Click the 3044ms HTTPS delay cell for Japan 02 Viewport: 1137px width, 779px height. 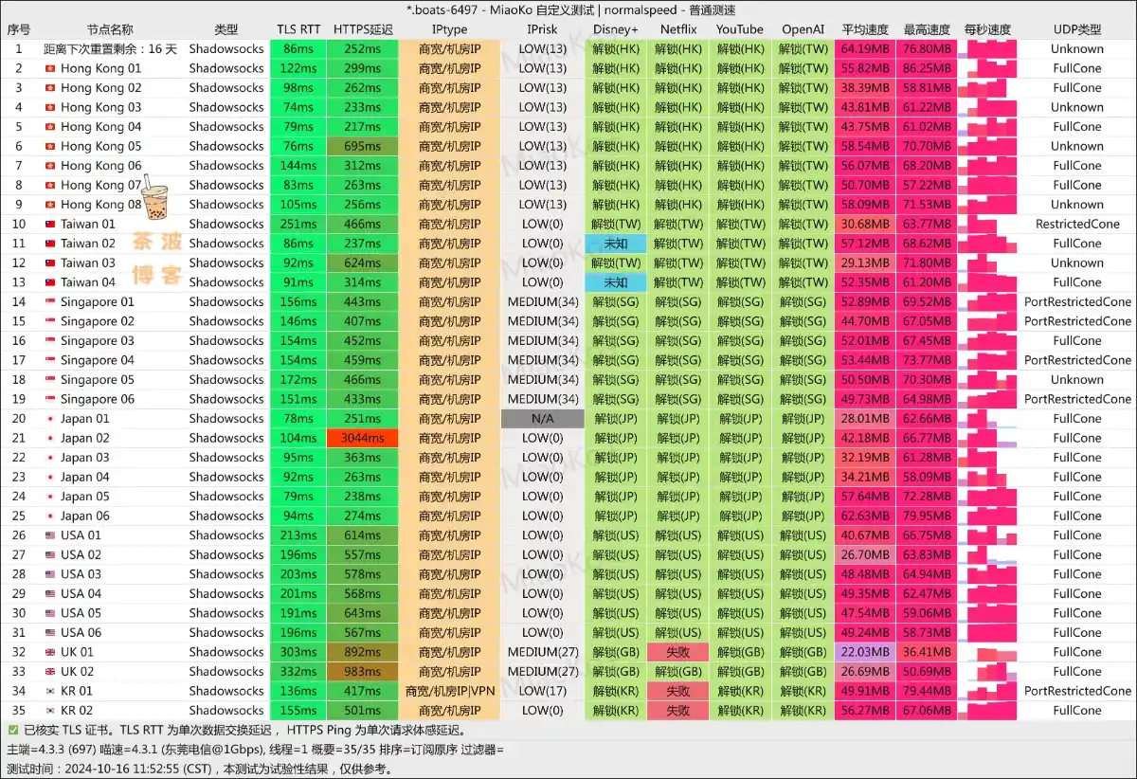pyautogui.click(x=361, y=438)
